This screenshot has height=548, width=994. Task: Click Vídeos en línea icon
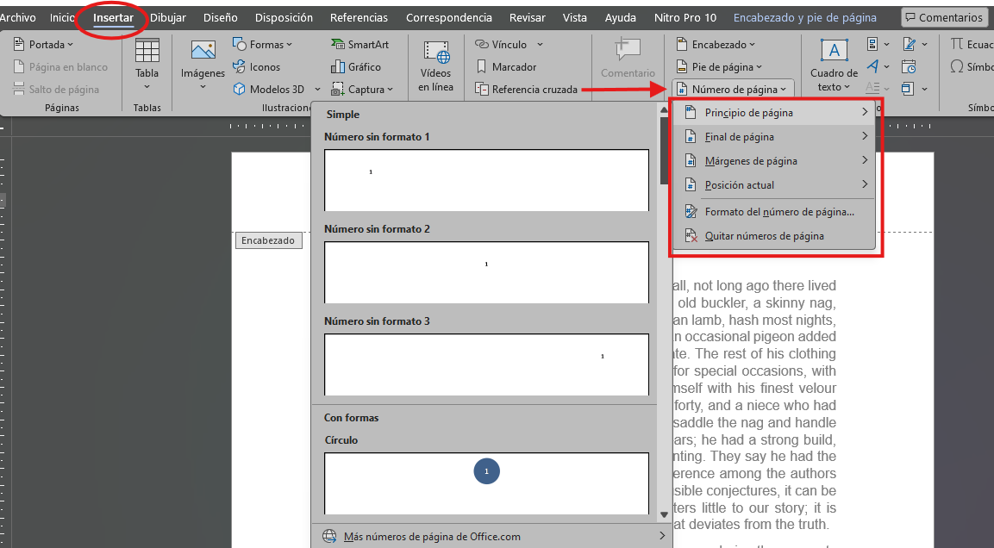pyautogui.click(x=436, y=52)
